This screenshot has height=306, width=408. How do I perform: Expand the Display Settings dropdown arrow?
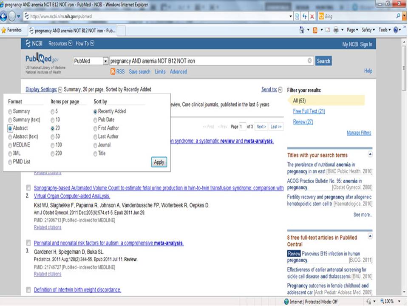point(60,90)
